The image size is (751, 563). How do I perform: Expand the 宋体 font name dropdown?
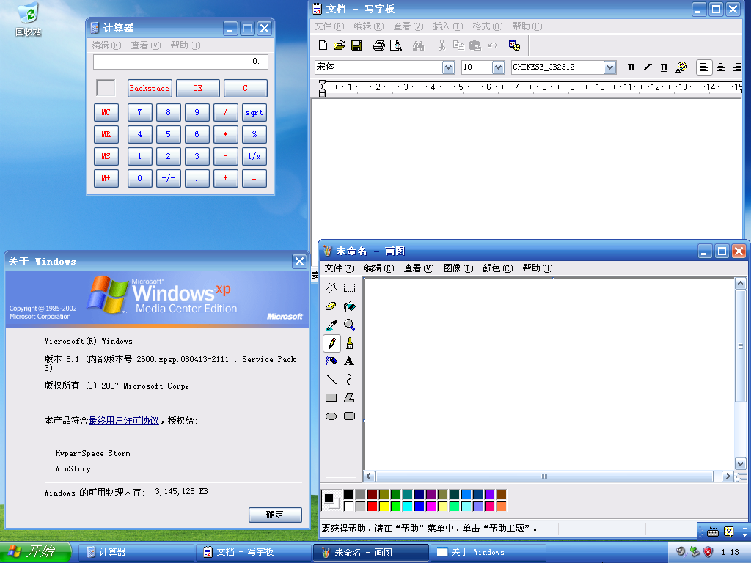tap(448, 67)
